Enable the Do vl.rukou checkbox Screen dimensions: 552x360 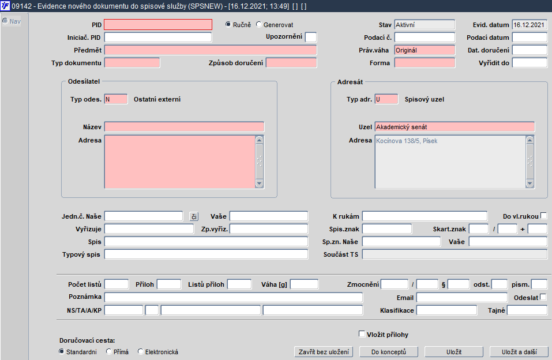[543, 216]
